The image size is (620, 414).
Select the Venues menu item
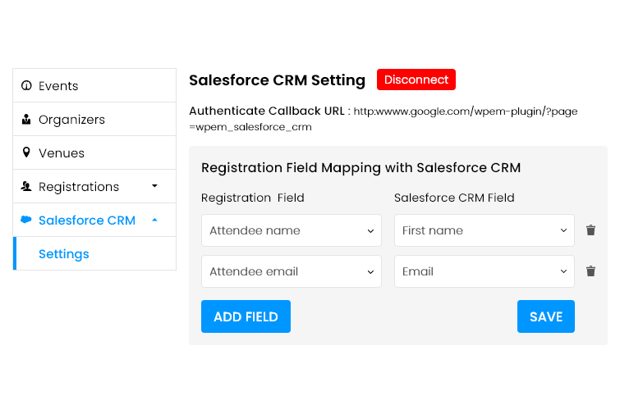point(94,152)
